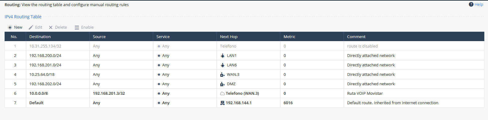This screenshot has height=120, width=488.
Task: Click the LAN1 interface icon in row 2
Action: click(x=222, y=56)
